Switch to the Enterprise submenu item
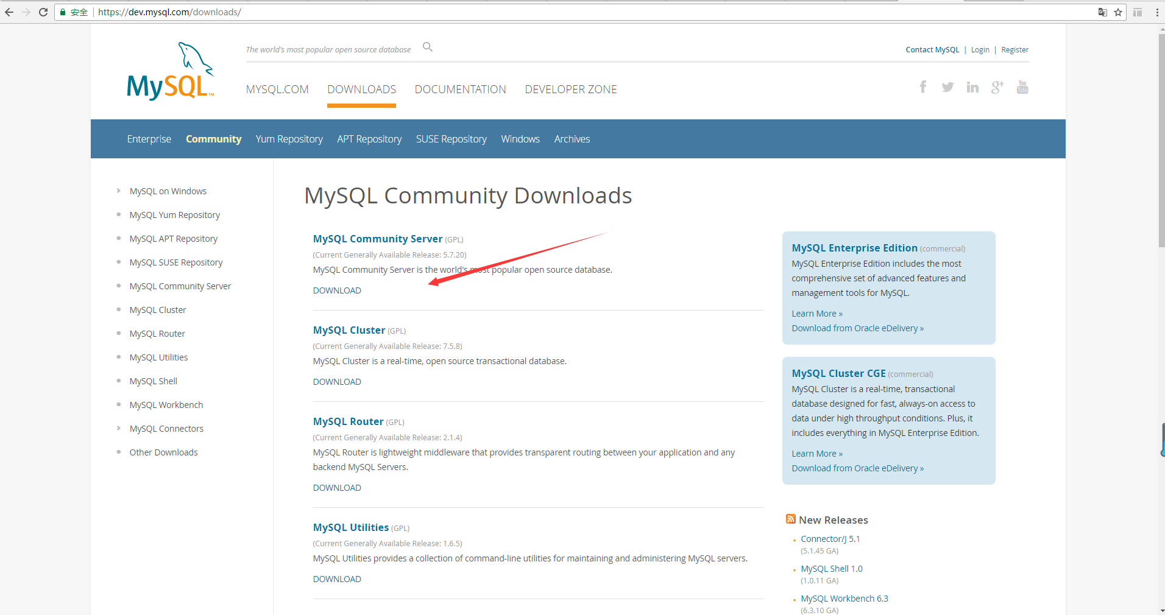 point(149,139)
